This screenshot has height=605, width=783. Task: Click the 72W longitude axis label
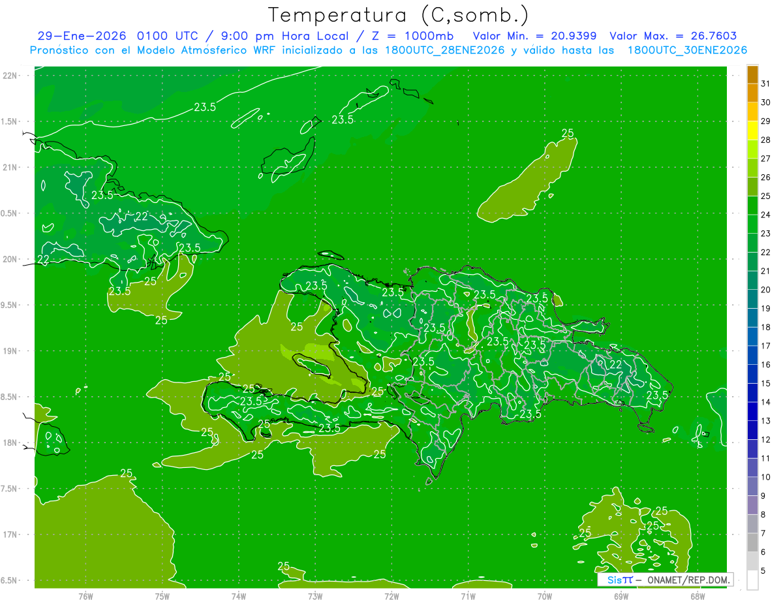[x=391, y=597]
